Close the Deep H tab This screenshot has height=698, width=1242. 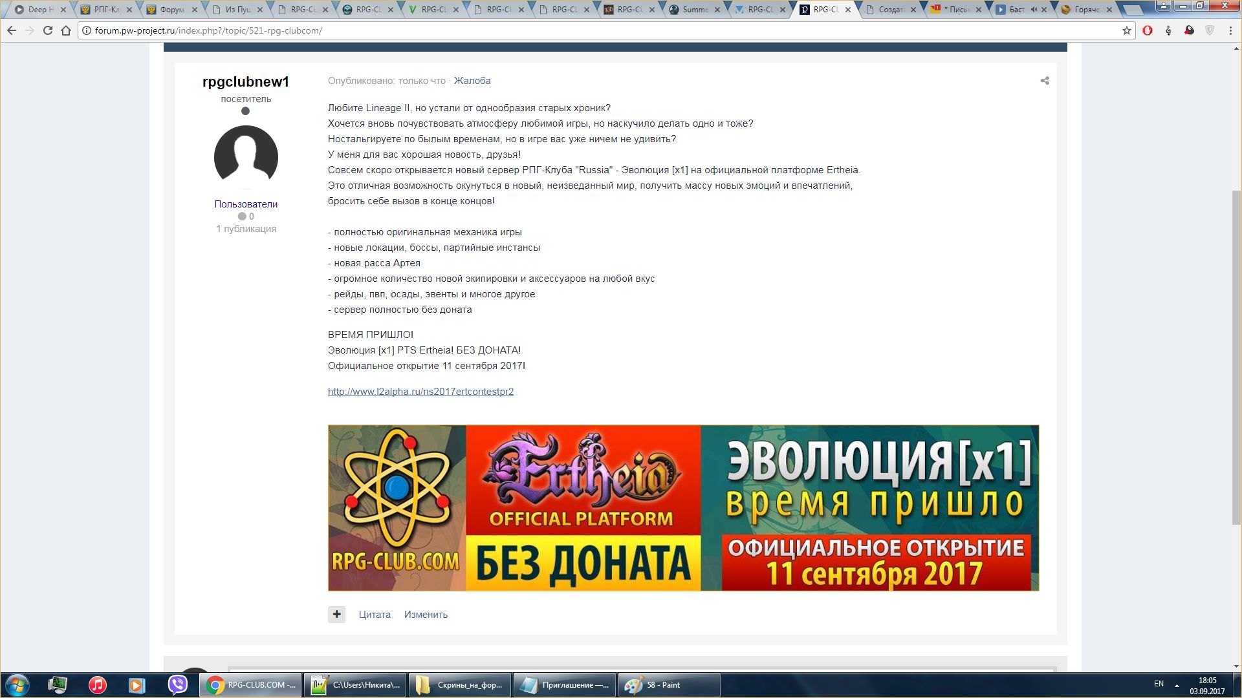pos(63,10)
